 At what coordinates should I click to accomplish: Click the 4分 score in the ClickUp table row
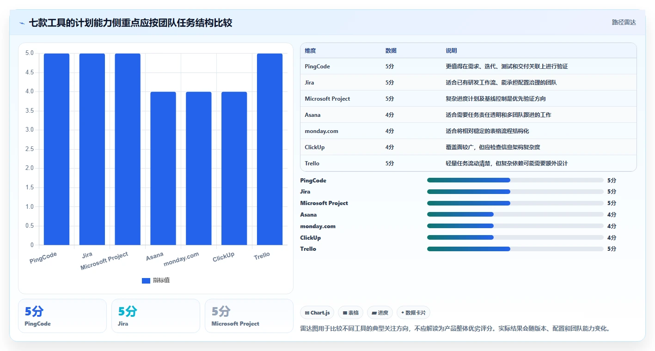click(390, 147)
